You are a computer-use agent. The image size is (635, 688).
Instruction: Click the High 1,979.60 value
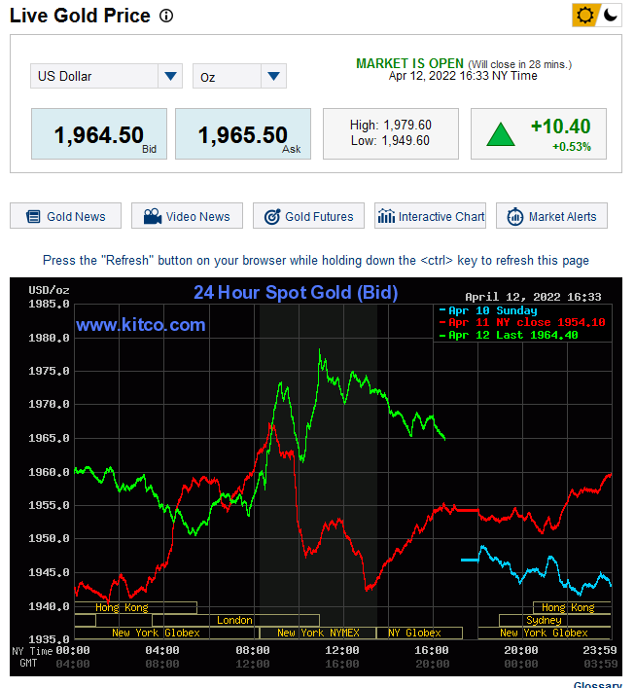pyautogui.click(x=391, y=126)
